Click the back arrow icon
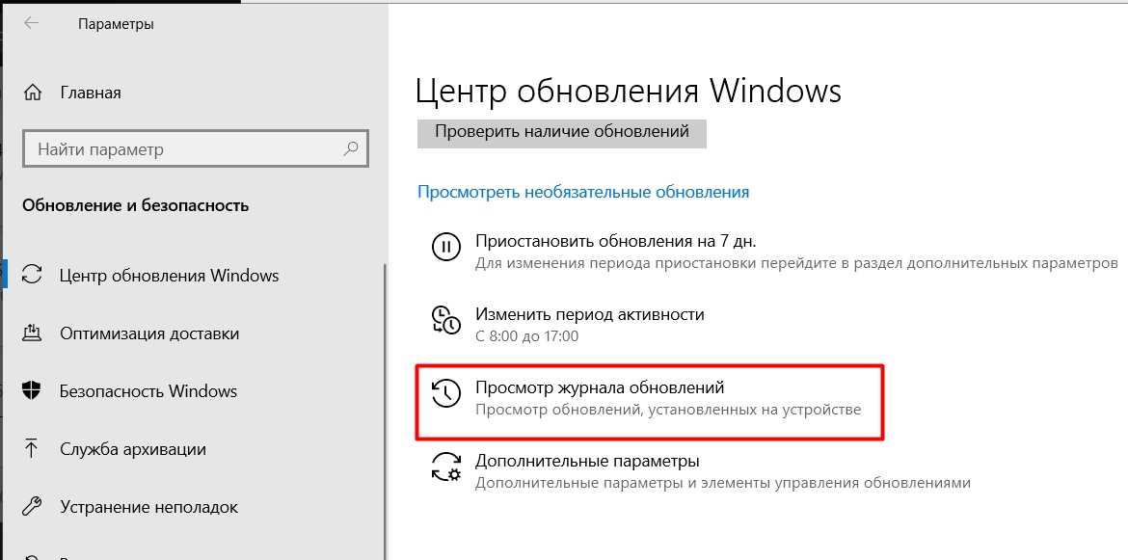Viewport: 1128px width, 560px height. (x=31, y=23)
